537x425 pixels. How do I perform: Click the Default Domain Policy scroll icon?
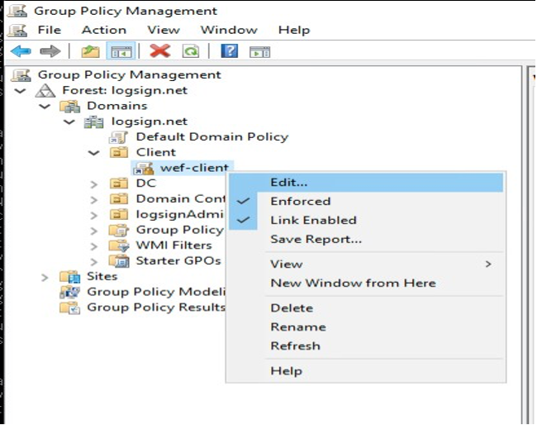tap(118, 137)
